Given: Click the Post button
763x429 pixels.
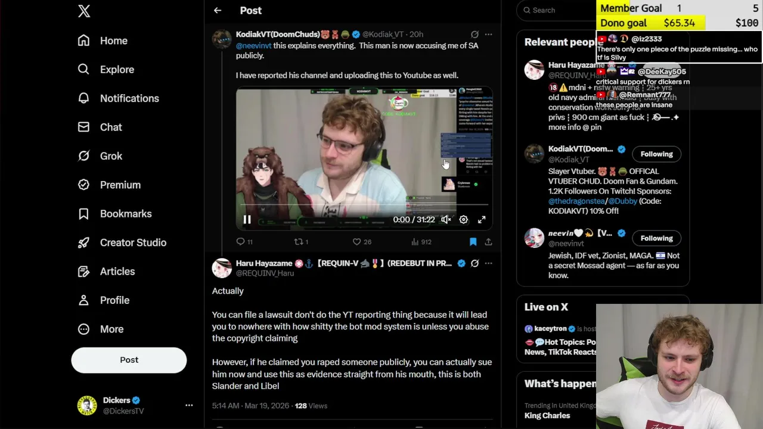Looking at the screenshot, I should 129,360.
